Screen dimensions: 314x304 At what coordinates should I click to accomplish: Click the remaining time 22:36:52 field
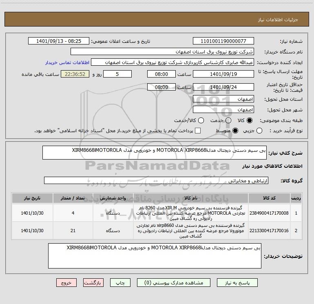click(75, 74)
